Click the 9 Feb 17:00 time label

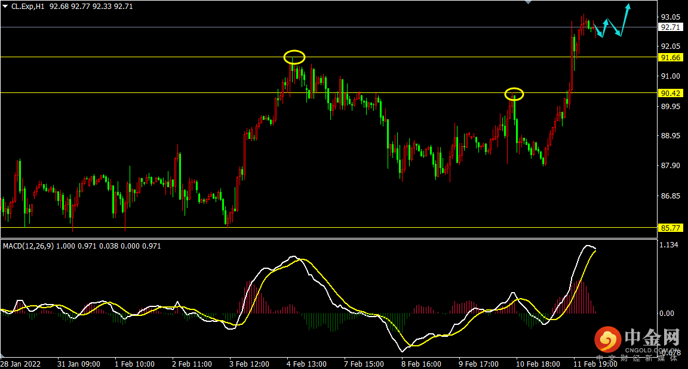(479, 364)
